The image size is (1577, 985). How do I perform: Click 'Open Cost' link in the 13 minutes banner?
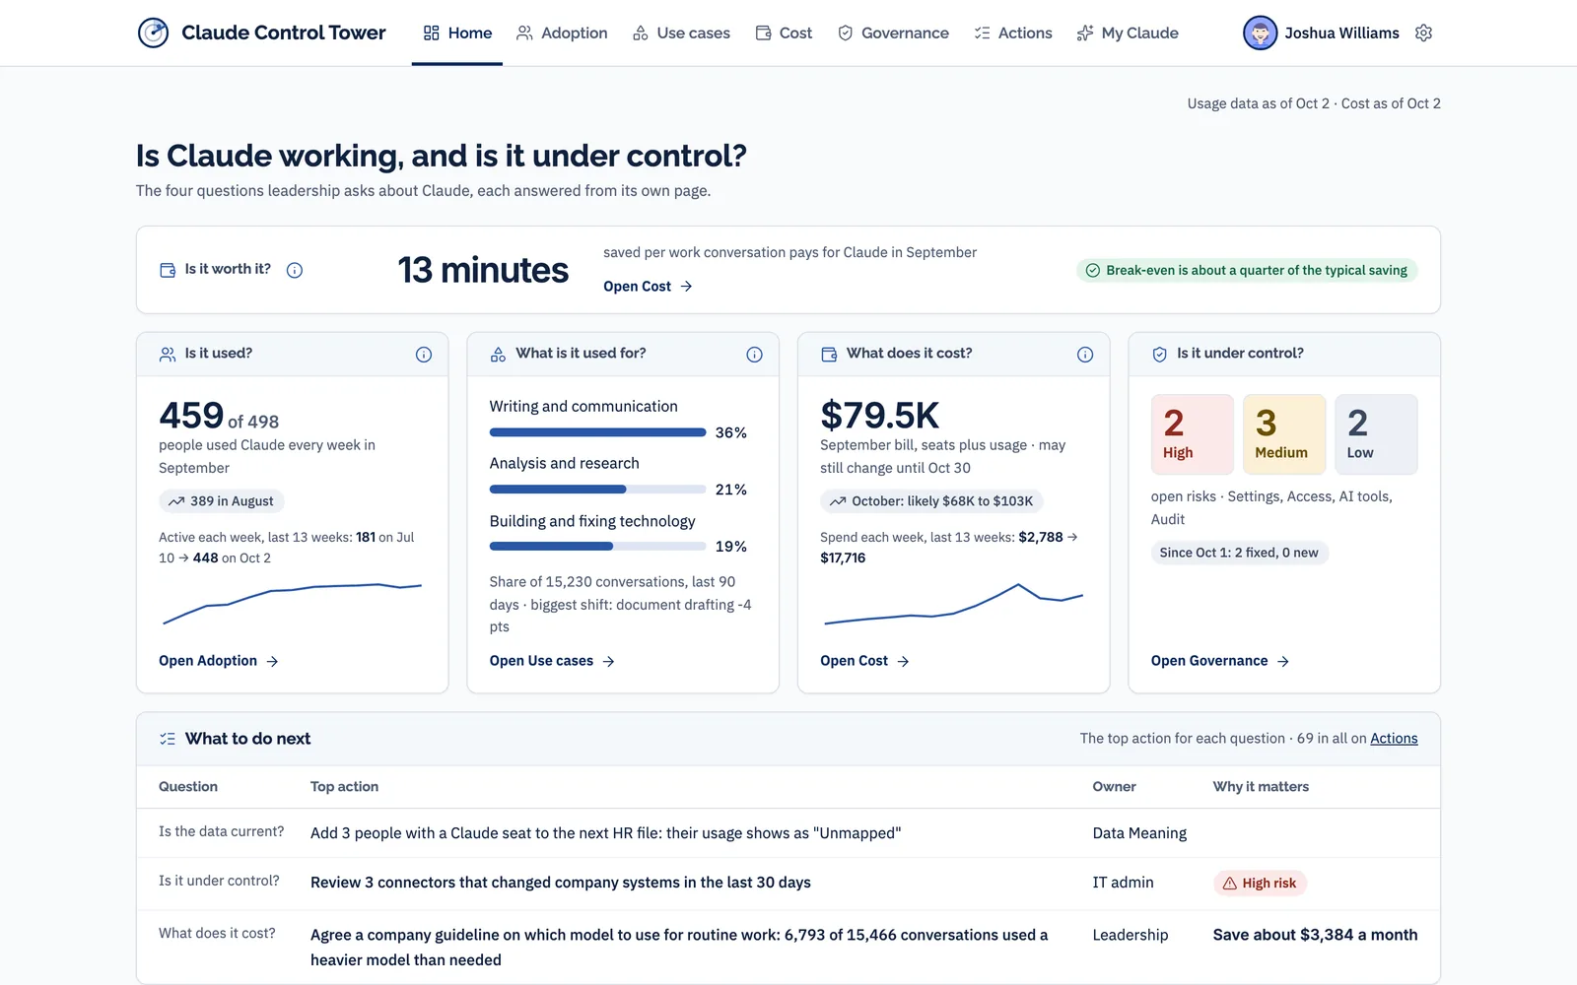[x=648, y=287]
